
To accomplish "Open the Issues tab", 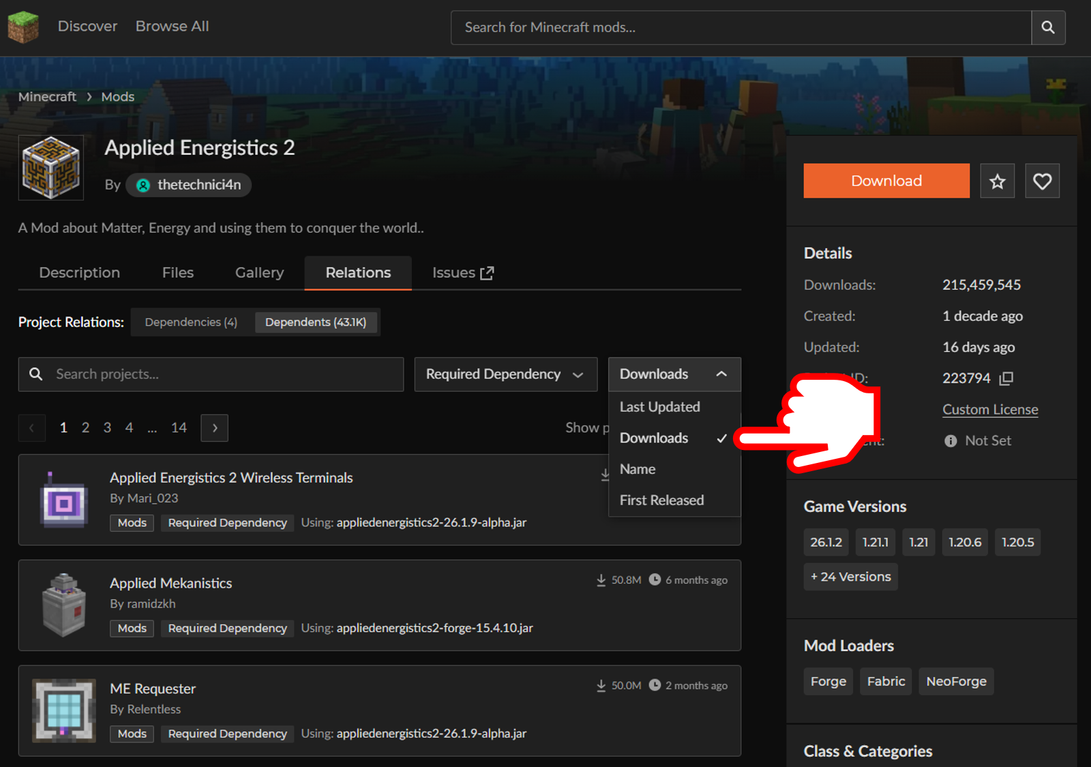I will point(463,273).
